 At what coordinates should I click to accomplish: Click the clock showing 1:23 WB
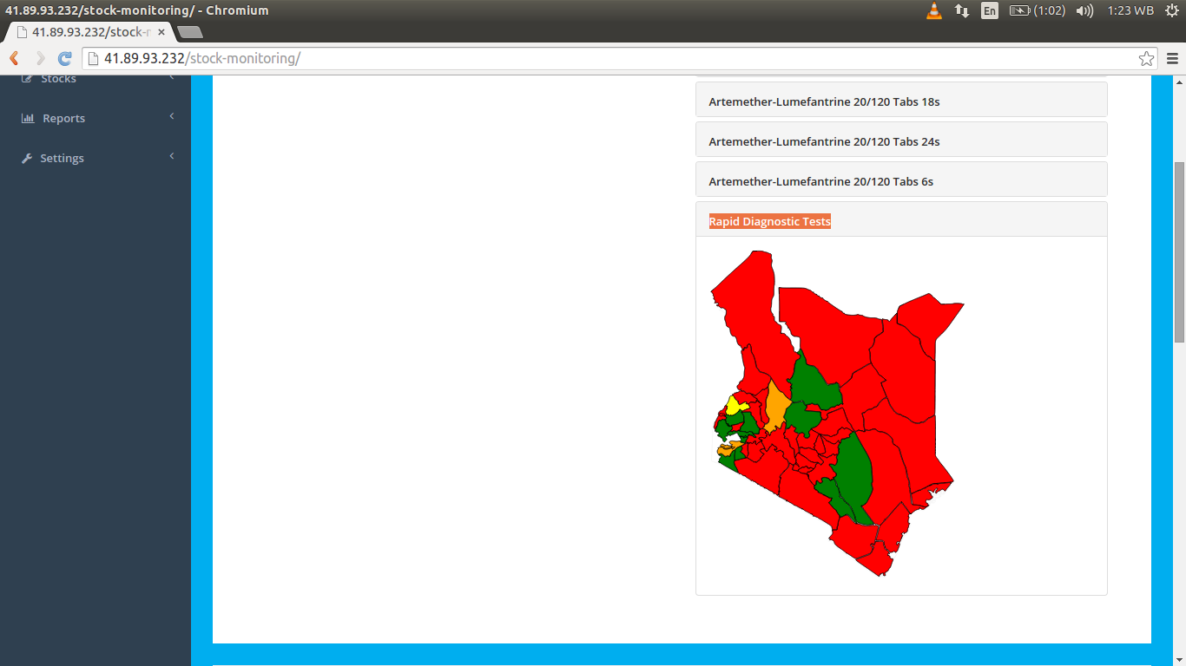[x=1130, y=10]
